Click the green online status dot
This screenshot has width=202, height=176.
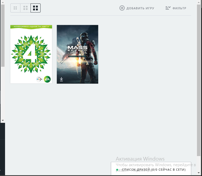pyautogui.click(x=117, y=170)
